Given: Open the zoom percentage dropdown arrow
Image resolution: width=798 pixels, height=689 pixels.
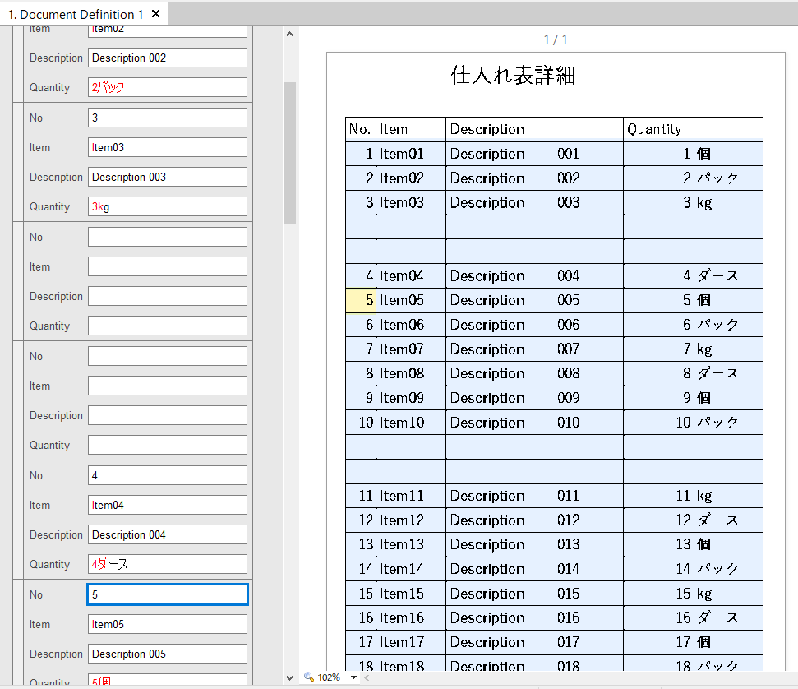Looking at the screenshot, I should (x=353, y=677).
